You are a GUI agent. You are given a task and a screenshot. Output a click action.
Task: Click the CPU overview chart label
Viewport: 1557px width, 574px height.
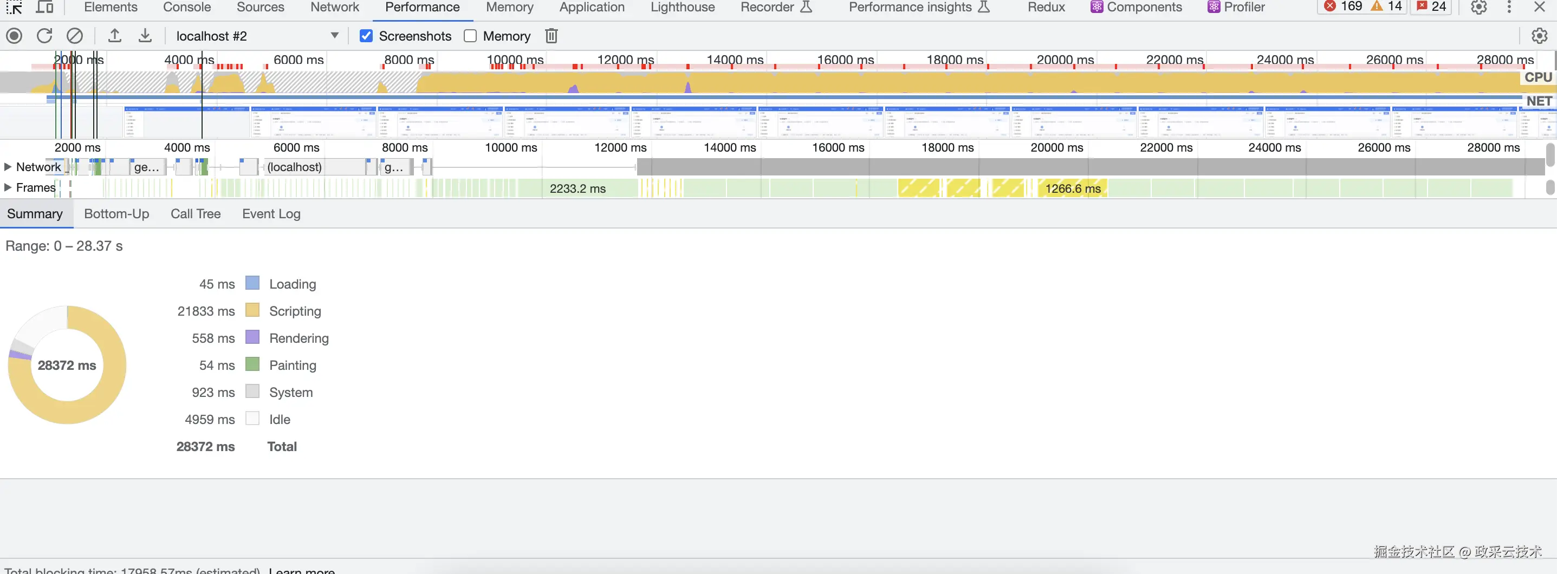click(1538, 77)
